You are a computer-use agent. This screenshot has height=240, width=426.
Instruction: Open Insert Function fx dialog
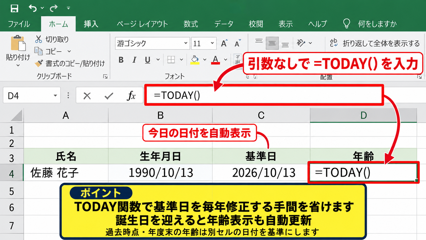131,96
